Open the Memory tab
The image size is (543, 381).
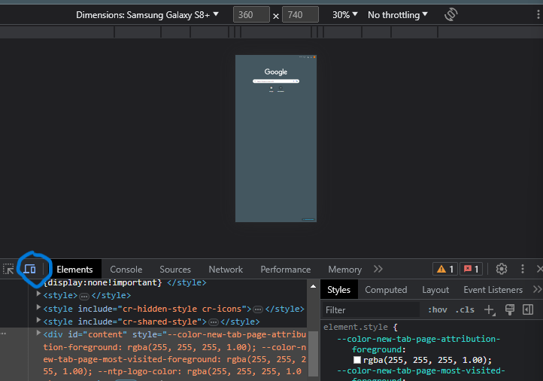345,270
